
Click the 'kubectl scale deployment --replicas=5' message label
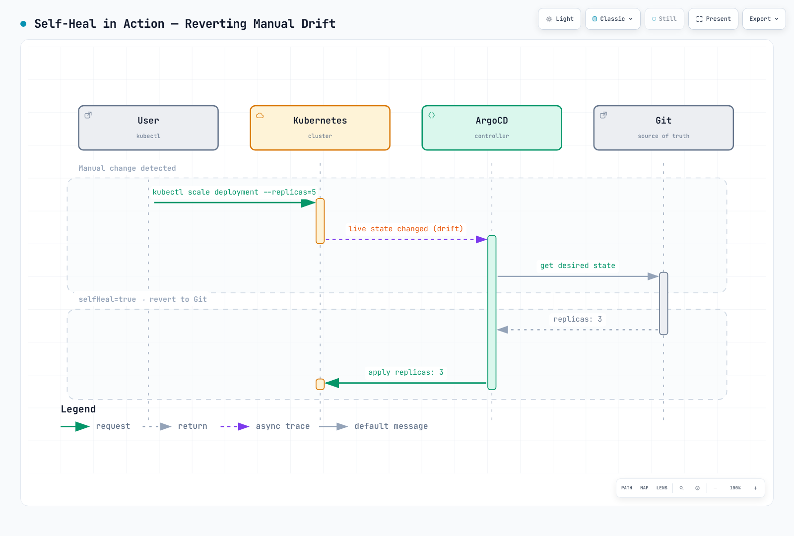(x=234, y=192)
